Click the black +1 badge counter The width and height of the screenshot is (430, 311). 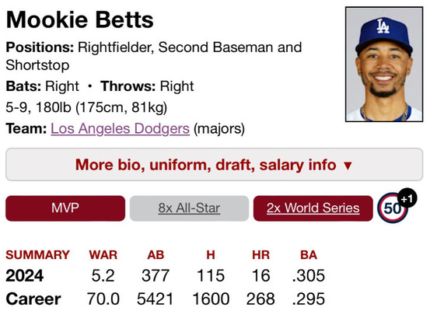coord(407,198)
